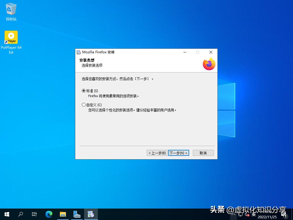Click the muted volume icon in the tray

pyautogui.click(x=248, y=214)
